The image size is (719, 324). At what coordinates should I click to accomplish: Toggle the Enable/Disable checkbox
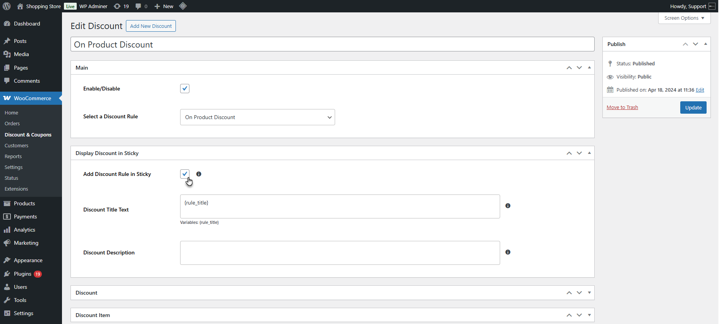click(x=185, y=89)
